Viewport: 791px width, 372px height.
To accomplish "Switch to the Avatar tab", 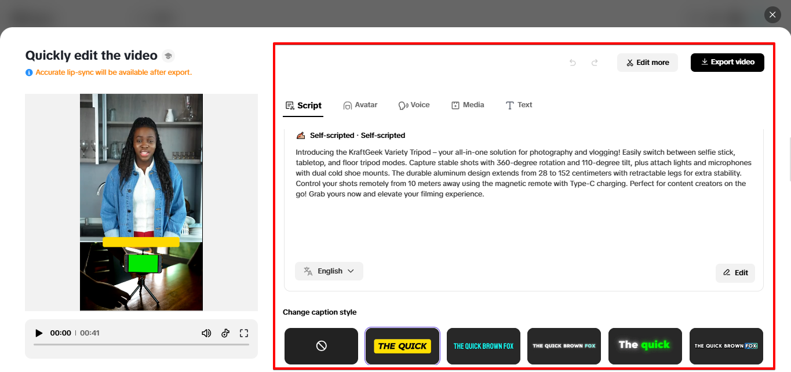I will pyautogui.click(x=360, y=105).
